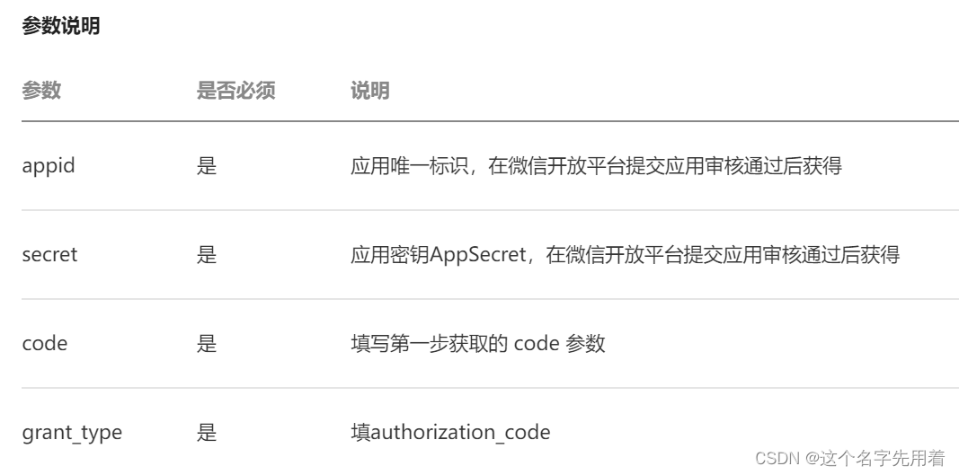The width and height of the screenshot is (959, 475).
Task: Click the 参数 column header
Action: 41,91
